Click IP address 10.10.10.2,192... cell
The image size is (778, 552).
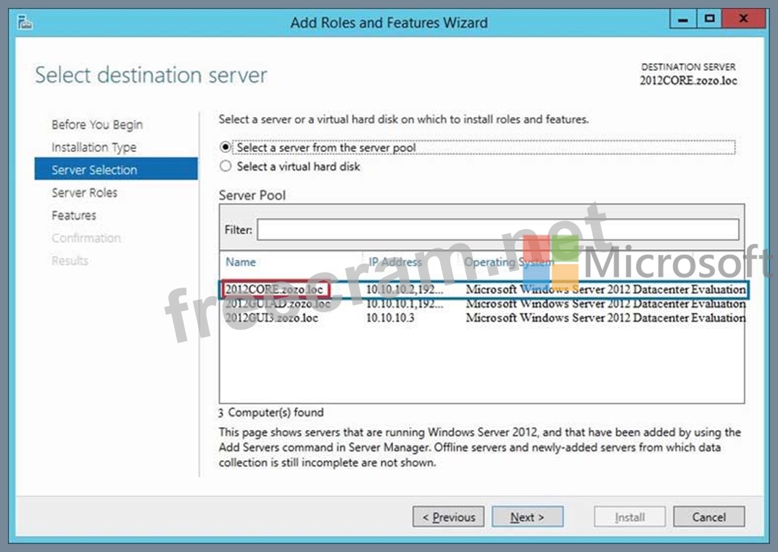(x=405, y=289)
